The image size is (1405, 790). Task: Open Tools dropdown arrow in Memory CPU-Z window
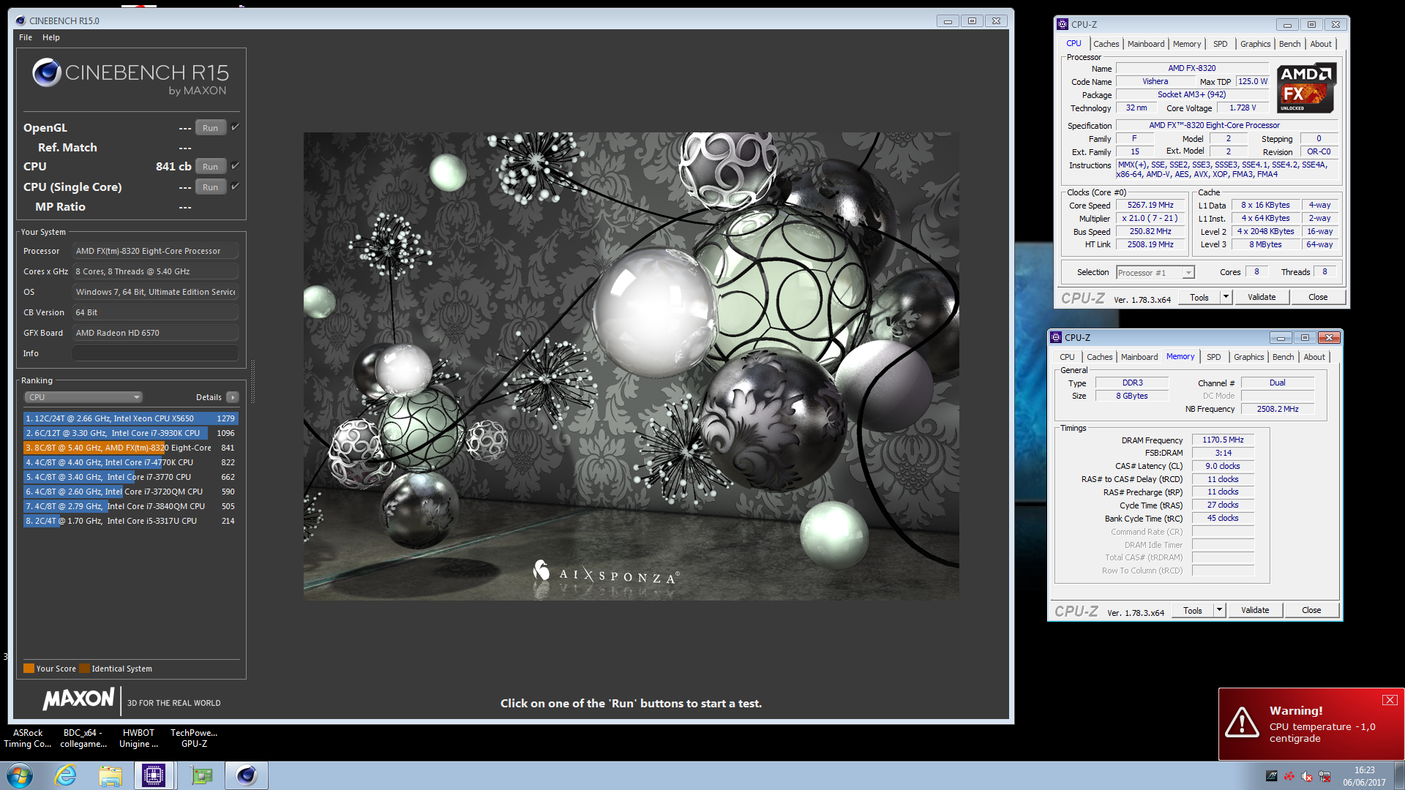(x=1219, y=610)
